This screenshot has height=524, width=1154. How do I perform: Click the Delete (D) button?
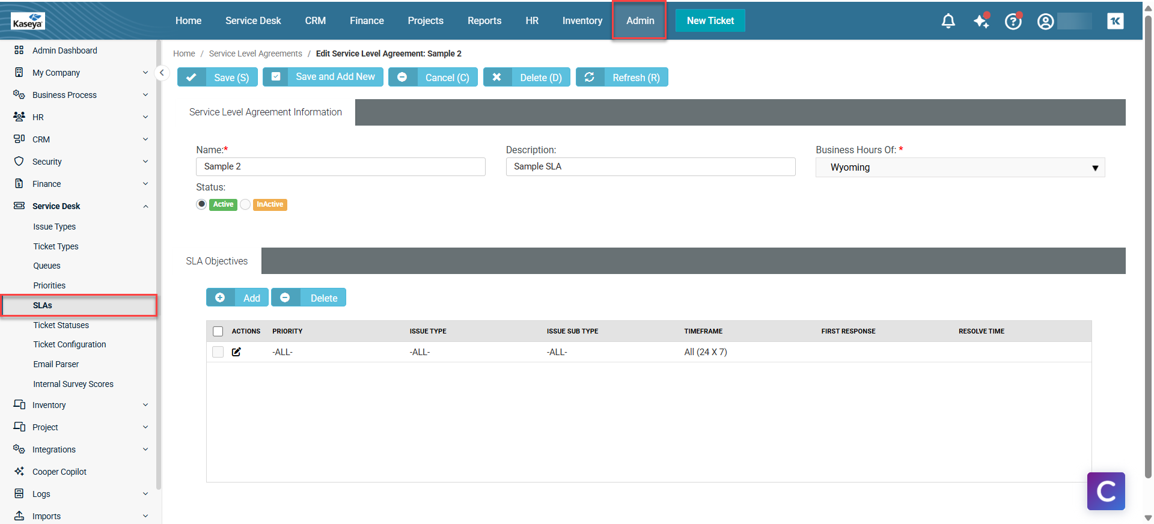[527, 77]
